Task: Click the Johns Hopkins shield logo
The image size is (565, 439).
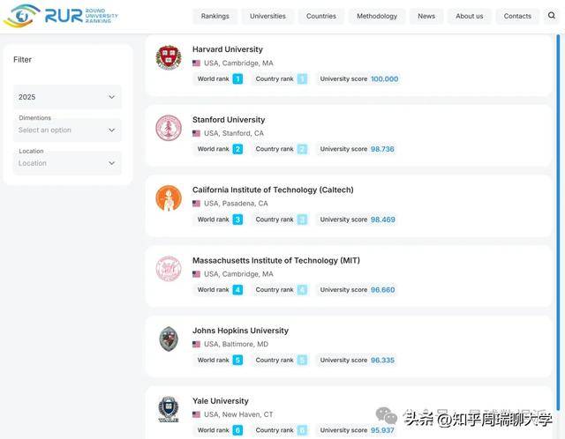Action: [x=168, y=339]
